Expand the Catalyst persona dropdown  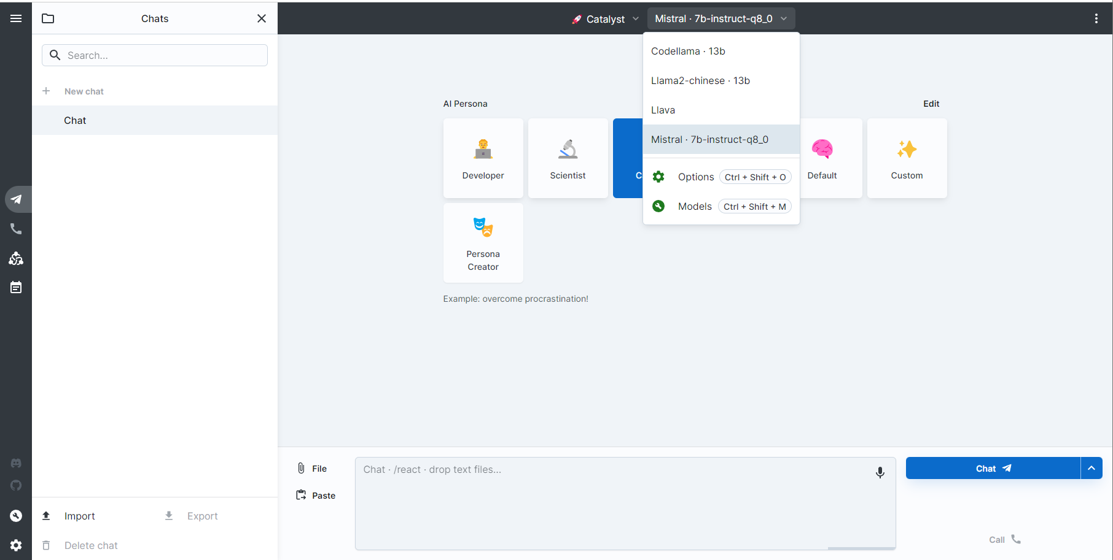tap(605, 19)
